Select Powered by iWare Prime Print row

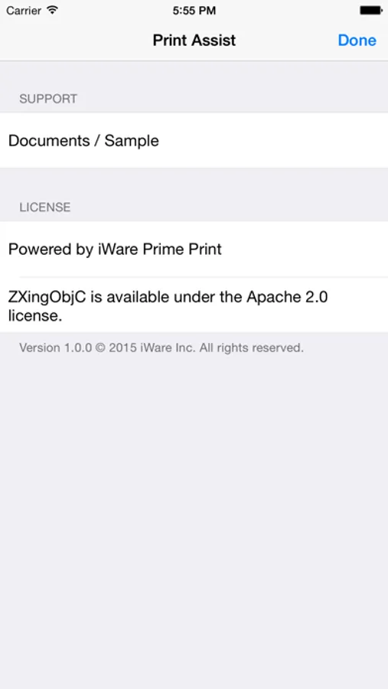click(194, 249)
